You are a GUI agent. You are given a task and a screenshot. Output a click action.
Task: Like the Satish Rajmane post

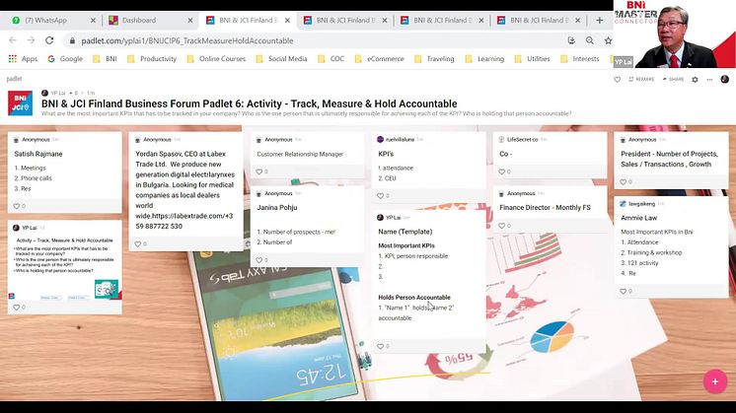coord(17,206)
